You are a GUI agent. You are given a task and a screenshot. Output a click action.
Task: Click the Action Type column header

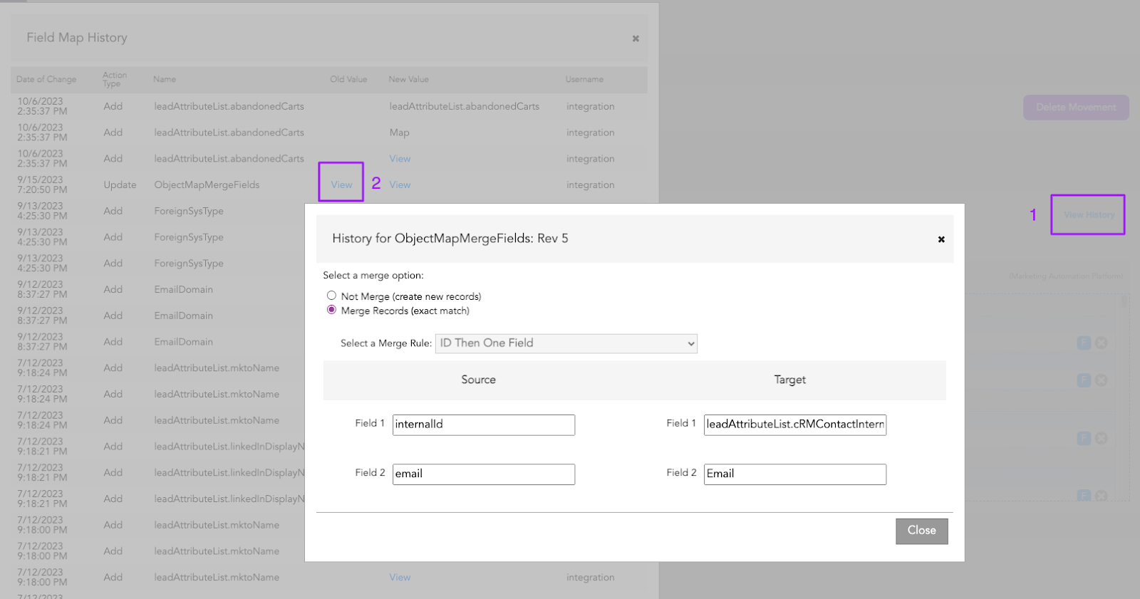click(x=115, y=79)
